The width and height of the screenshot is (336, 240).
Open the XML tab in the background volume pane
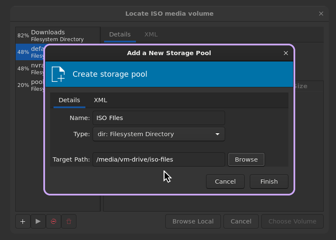click(x=151, y=34)
